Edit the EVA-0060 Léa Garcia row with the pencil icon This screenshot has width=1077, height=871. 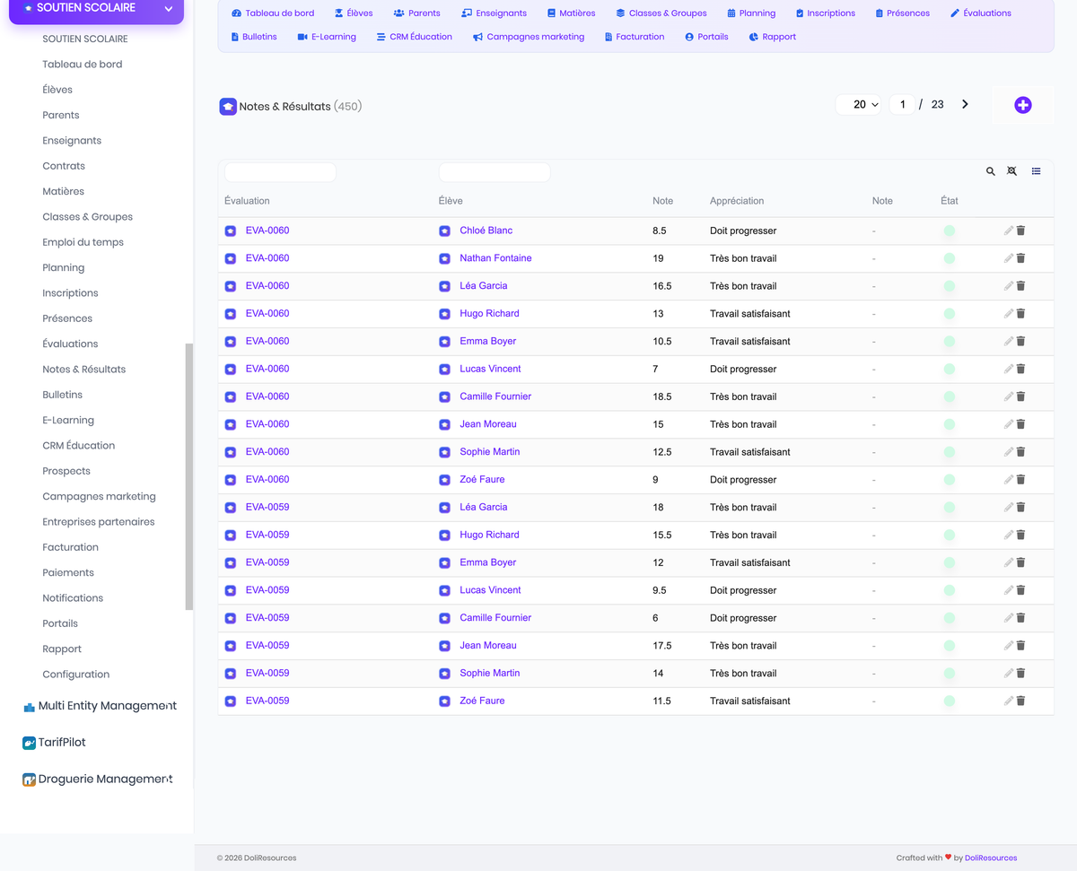click(1009, 286)
